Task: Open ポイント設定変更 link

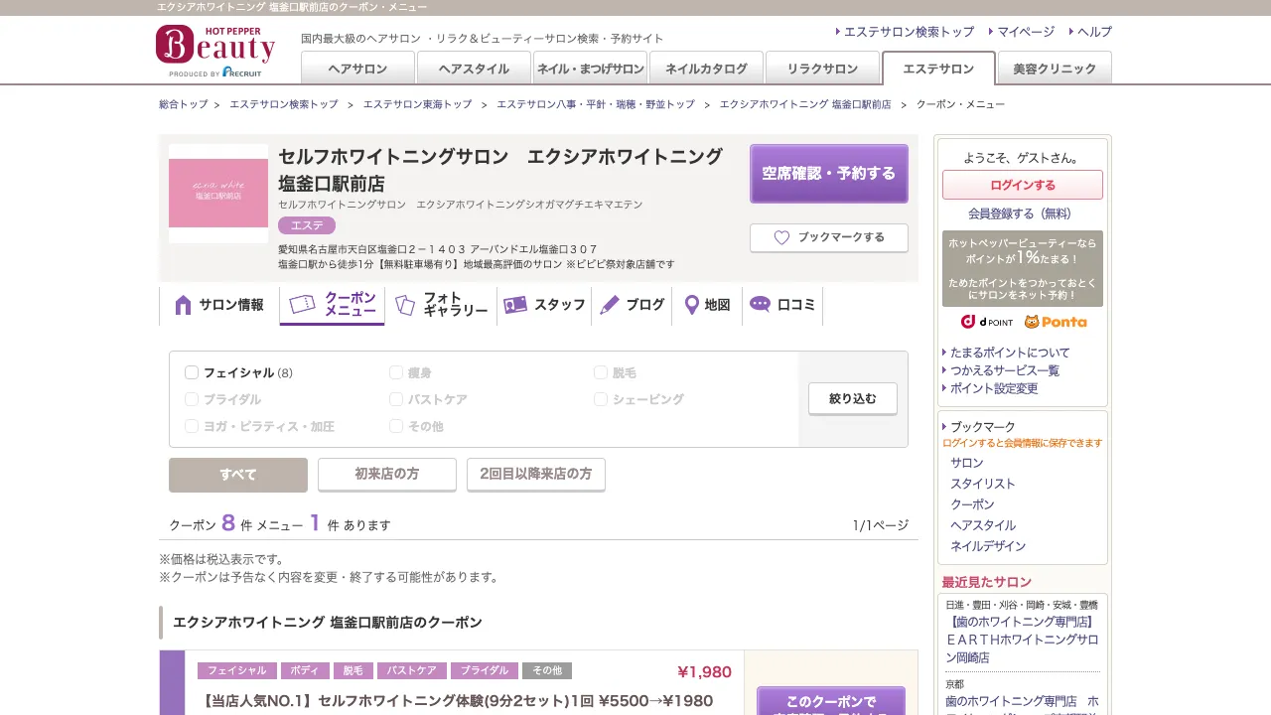Action: coord(994,388)
